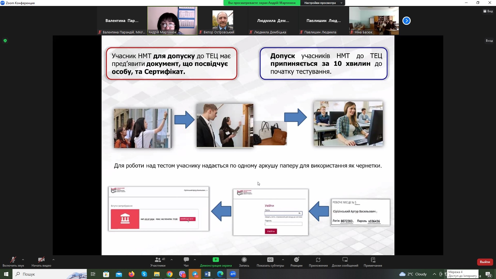Open the Примечания notes panel
The height and width of the screenshot is (279, 496).
pyautogui.click(x=373, y=260)
